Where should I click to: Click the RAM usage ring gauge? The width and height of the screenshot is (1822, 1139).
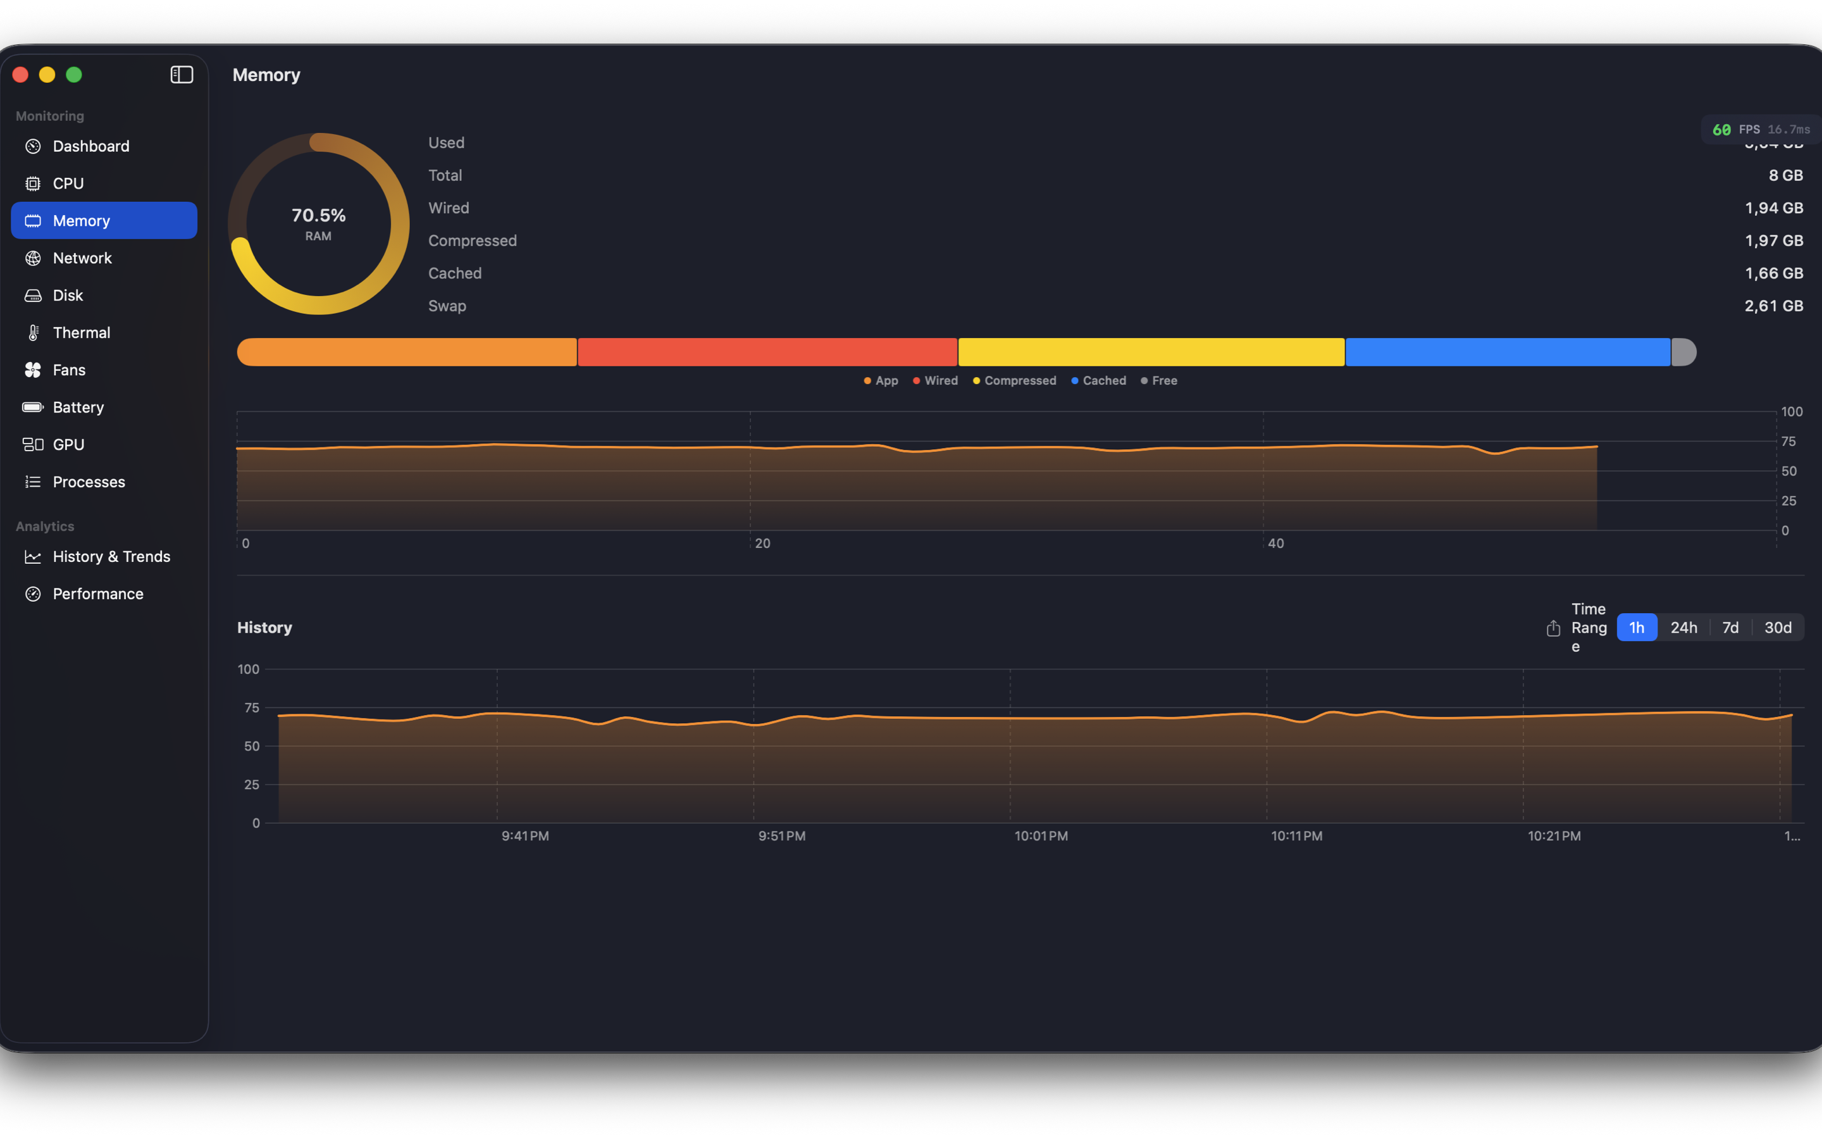coord(318,221)
